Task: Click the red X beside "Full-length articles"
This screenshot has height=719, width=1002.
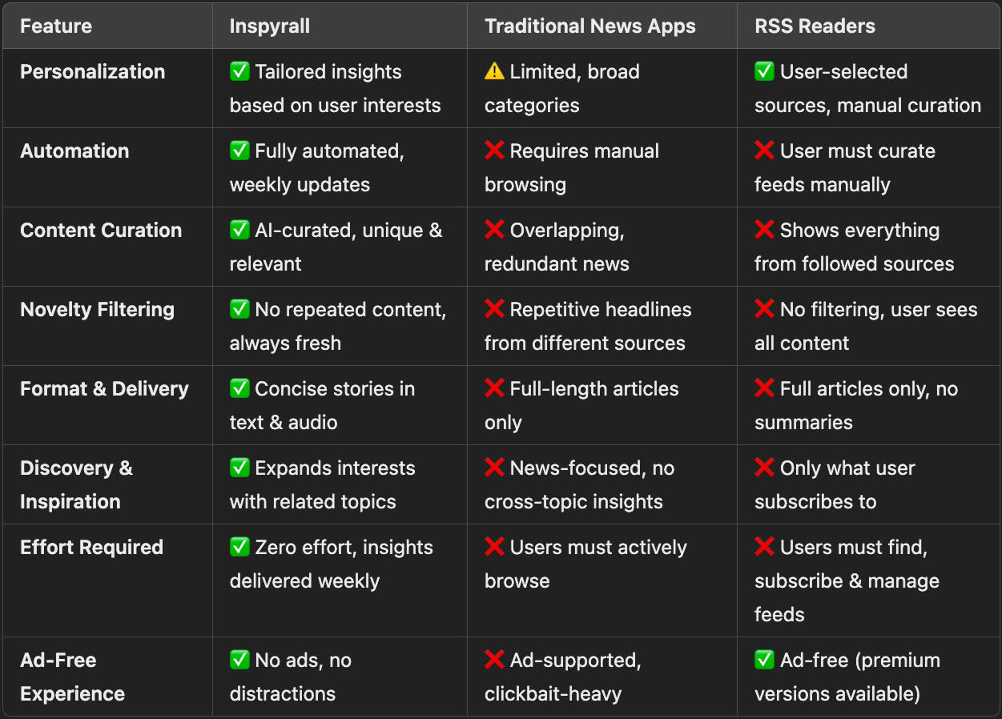Action: [x=494, y=388]
